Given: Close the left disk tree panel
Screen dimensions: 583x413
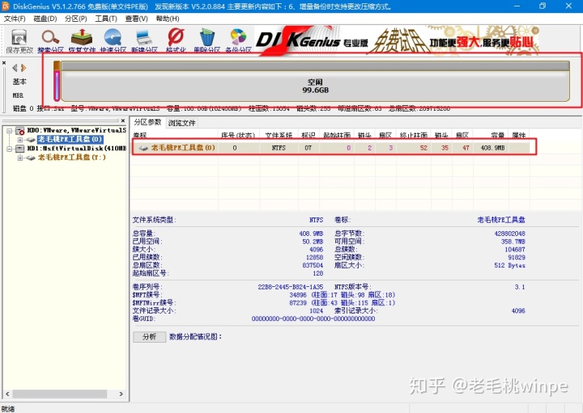Looking at the screenshot, I should (x=123, y=120).
